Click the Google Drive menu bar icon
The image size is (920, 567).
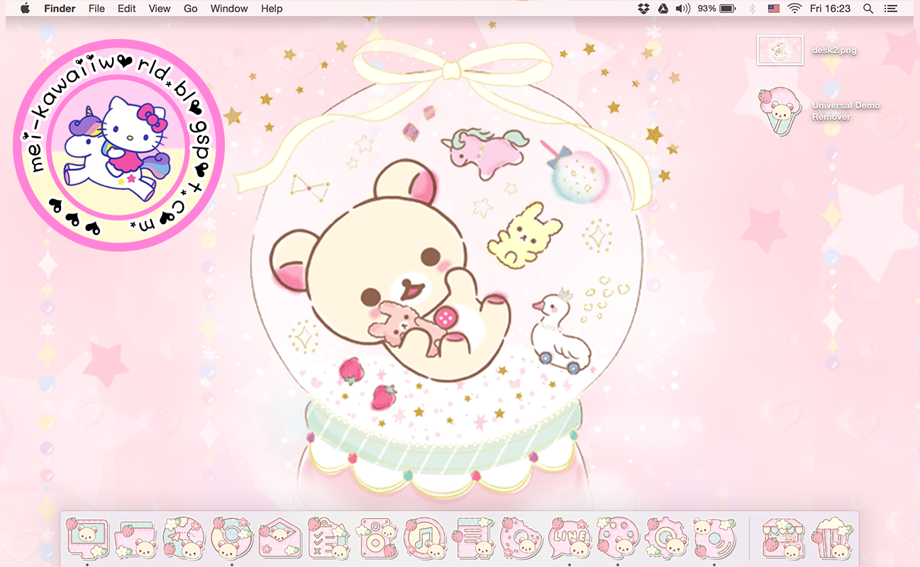click(x=663, y=9)
